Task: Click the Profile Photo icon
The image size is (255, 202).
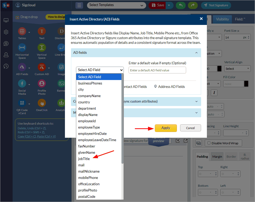Action: click(x=42, y=84)
